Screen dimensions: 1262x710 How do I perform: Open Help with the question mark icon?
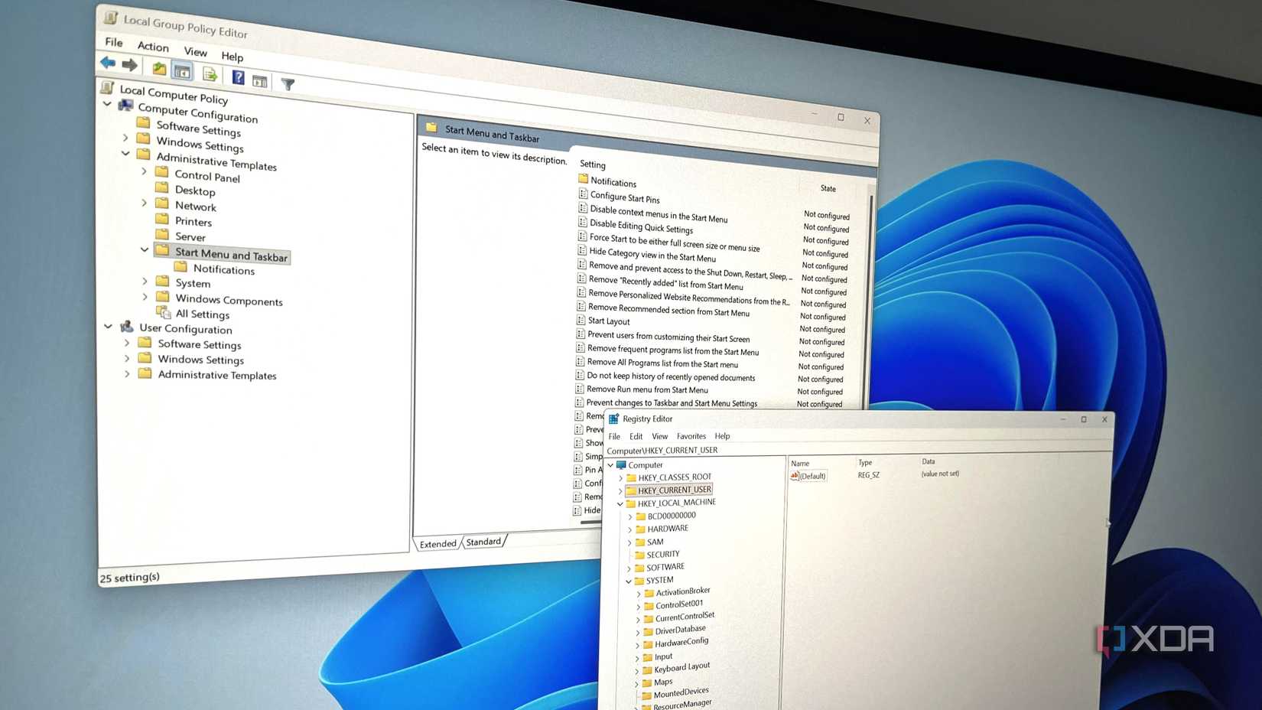coord(239,78)
